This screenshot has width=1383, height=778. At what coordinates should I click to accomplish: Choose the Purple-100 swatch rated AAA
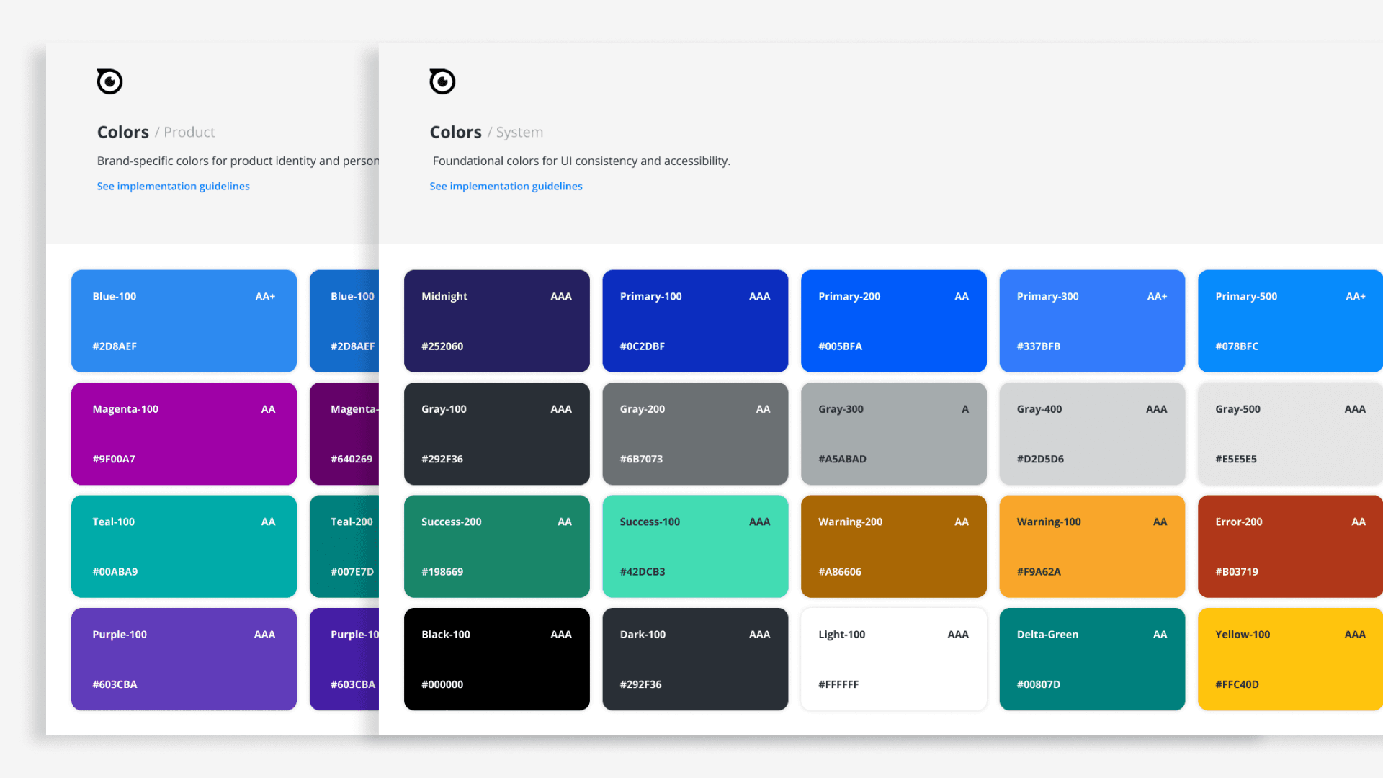[x=184, y=659]
